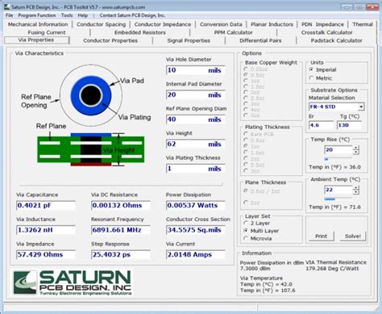Click the Via Hole Diameter input field
Screen dimensions: 382x314
195,70
